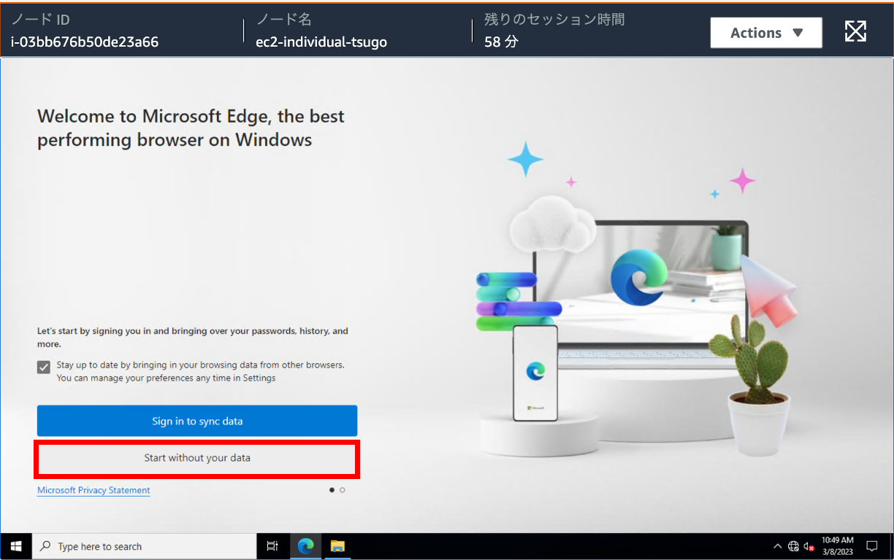Open the Microsoft Privacy Statement link
The image size is (894, 560).
coord(93,490)
